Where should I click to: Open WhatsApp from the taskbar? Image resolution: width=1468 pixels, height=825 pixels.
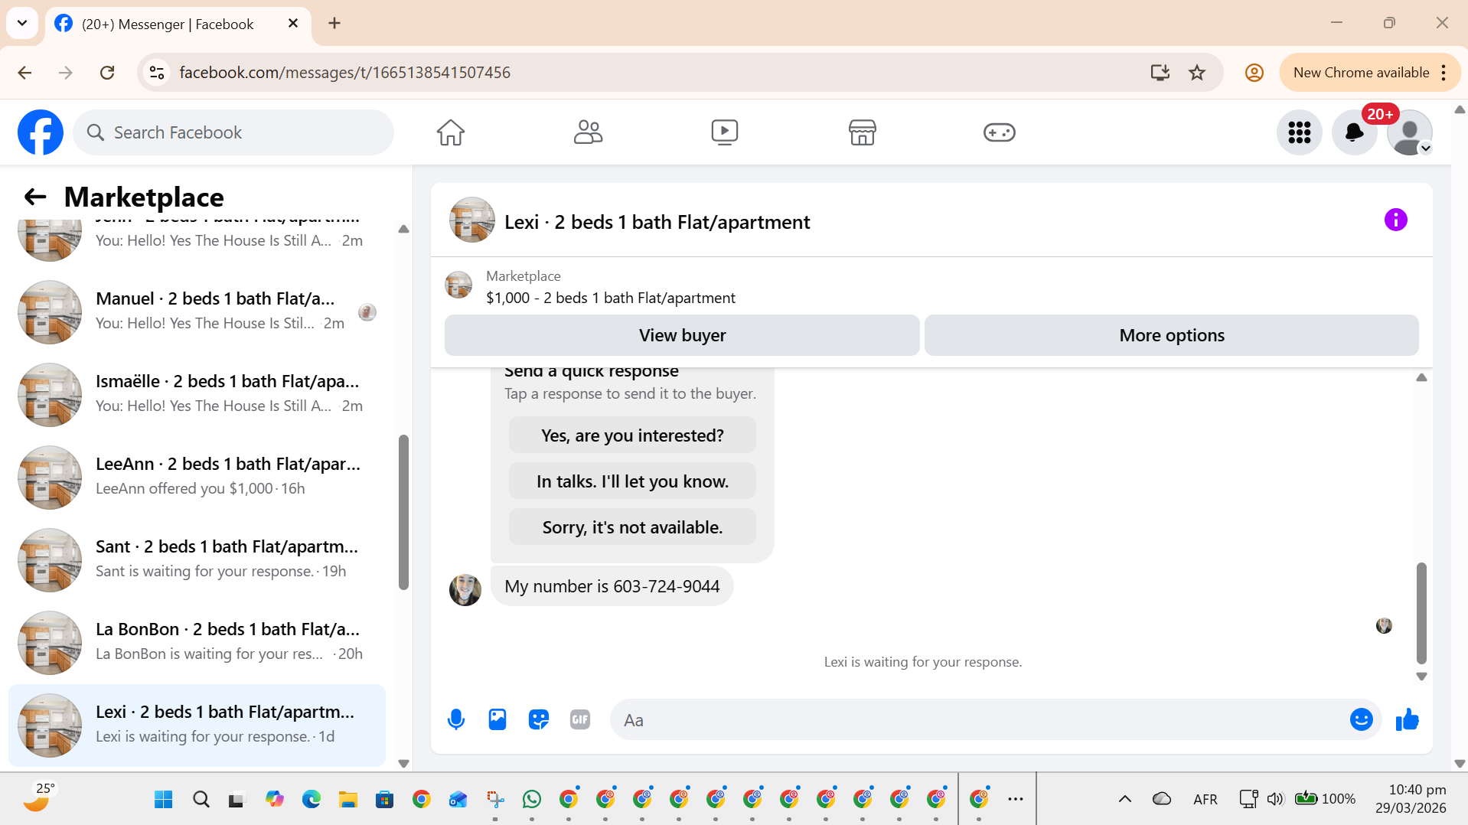point(532,800)
